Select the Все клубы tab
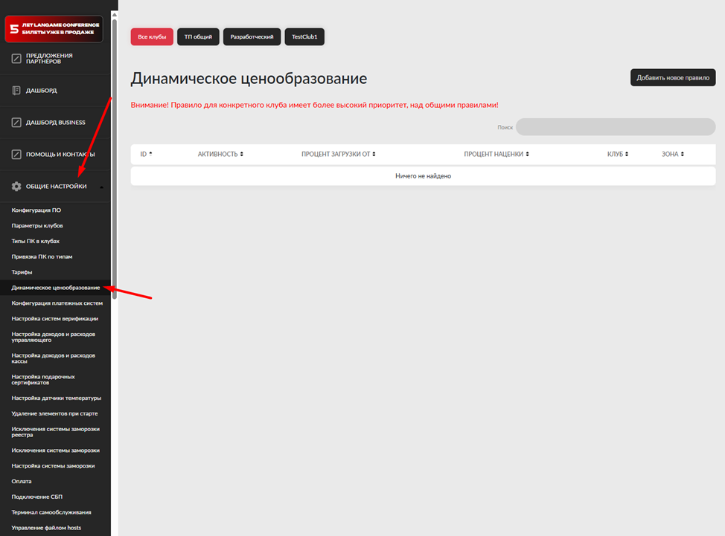Image resolution: width=725 pixels, height=536 pixels. pyautogui.click(x=152, y=36)
